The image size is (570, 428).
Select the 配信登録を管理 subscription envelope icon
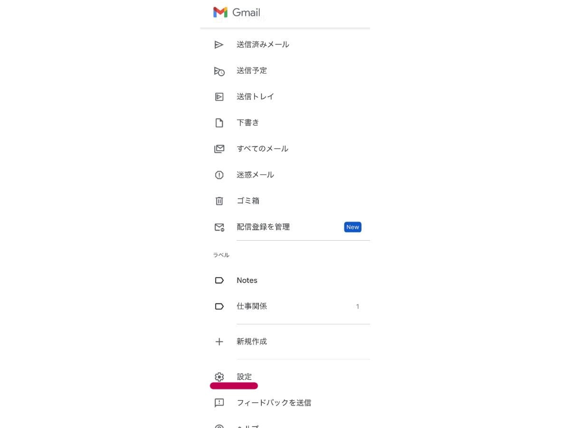pos(219,227)
